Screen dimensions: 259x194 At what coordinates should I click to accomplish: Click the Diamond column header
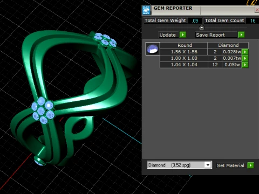[228, 45]
